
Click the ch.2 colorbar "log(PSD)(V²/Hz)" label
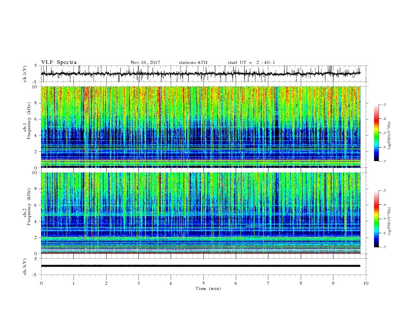(x=389, y=221)
